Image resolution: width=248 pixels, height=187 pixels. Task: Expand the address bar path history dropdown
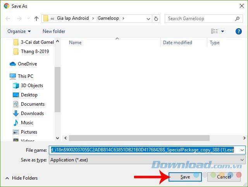[147, 19]
